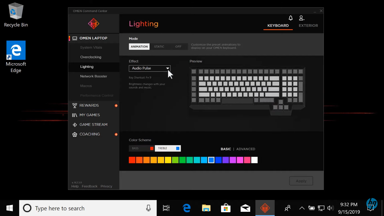The image size is (384, 216).
Task: Click the Coaching icon
Action: [x=74, y=134]
